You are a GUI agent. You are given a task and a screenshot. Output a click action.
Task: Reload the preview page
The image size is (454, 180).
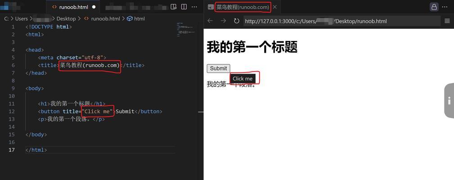237,21
